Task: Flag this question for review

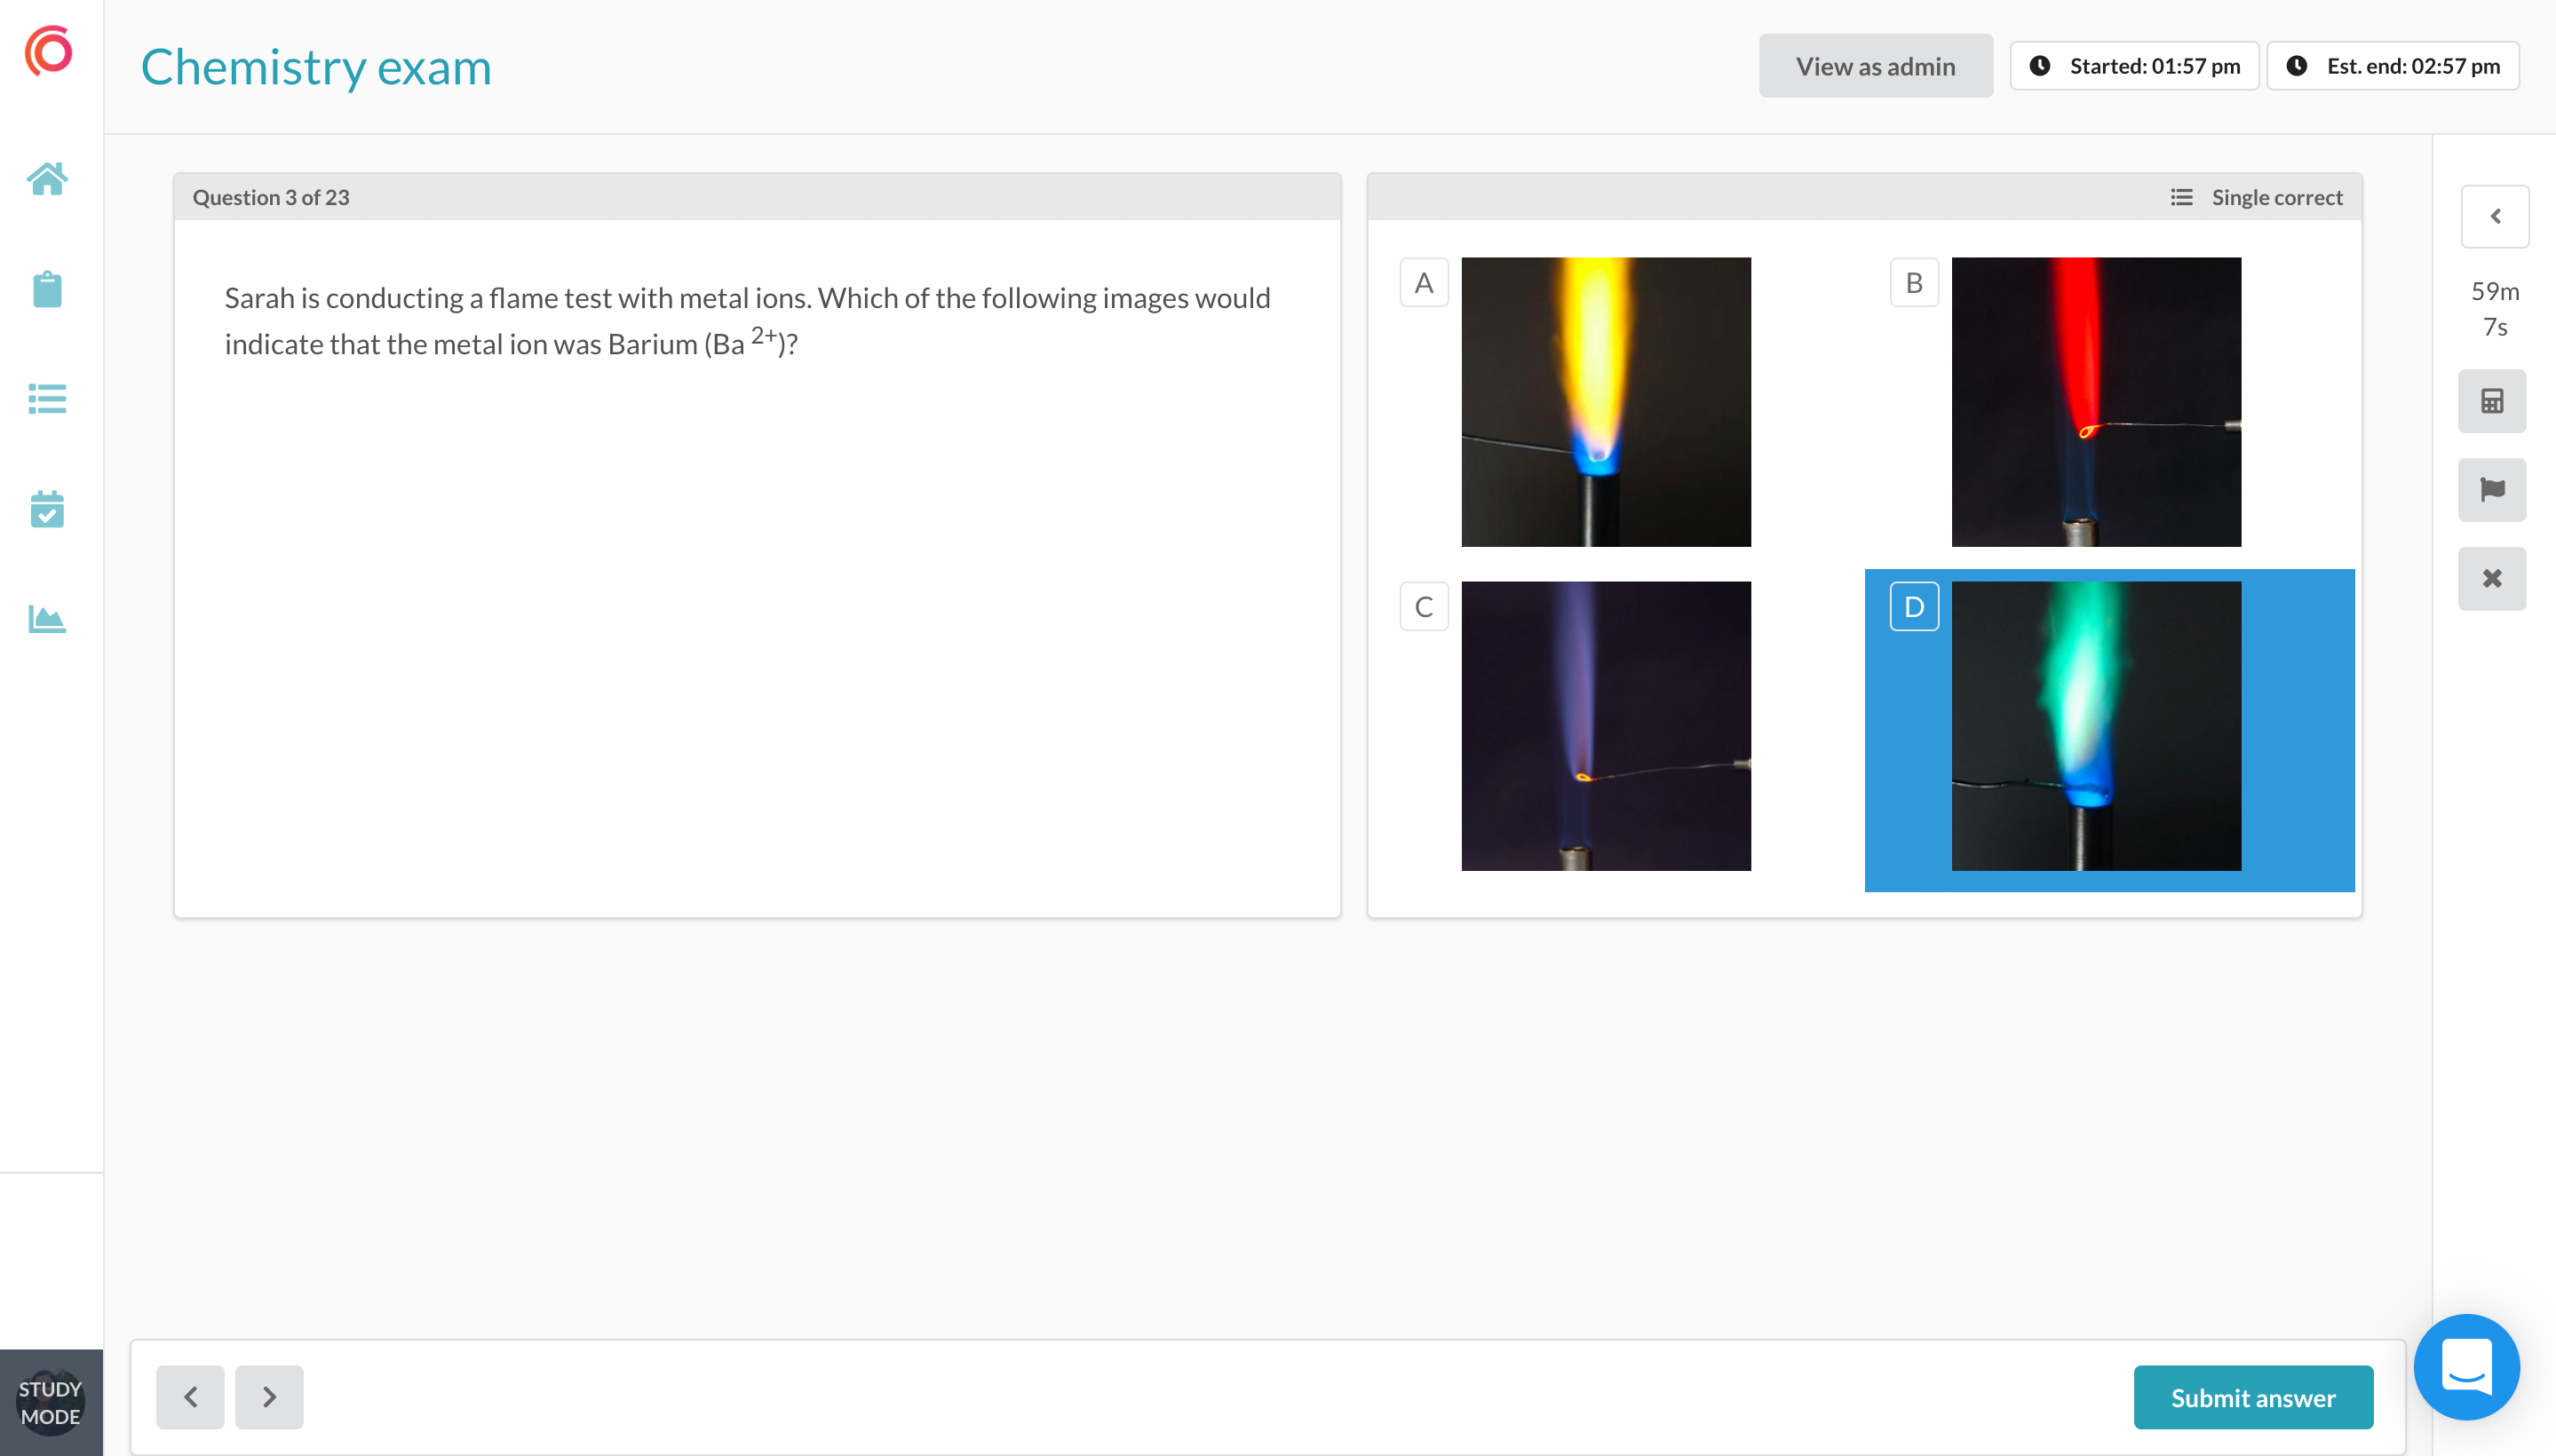Action: [2492, 490]
